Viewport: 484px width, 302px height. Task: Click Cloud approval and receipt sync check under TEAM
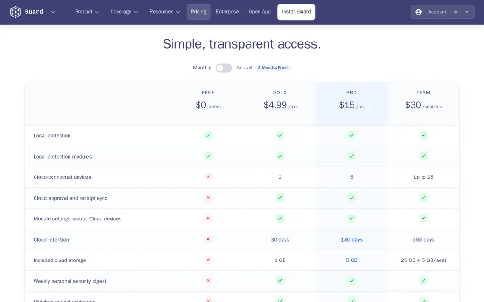(x=423, y=198)
